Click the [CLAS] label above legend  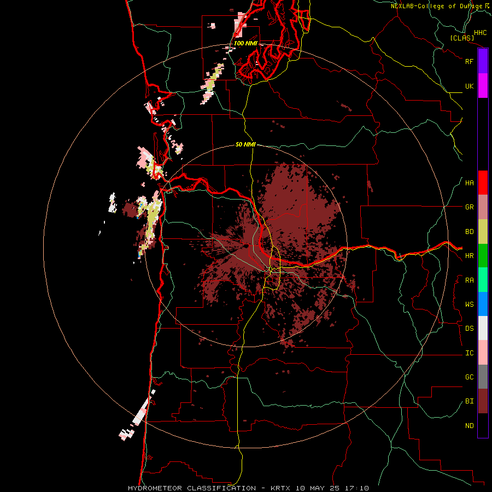tap(462, 38)
